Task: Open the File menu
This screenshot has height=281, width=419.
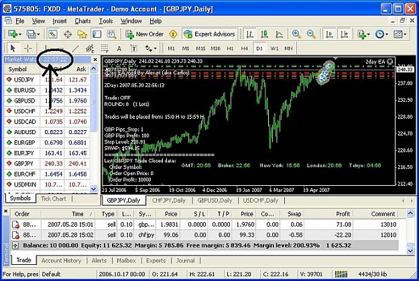Action: tap(19, 21)
